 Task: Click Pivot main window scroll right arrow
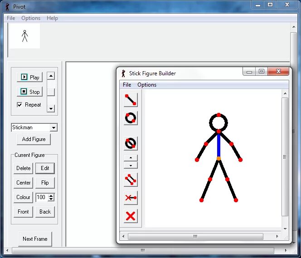click(x=286, y=250)
